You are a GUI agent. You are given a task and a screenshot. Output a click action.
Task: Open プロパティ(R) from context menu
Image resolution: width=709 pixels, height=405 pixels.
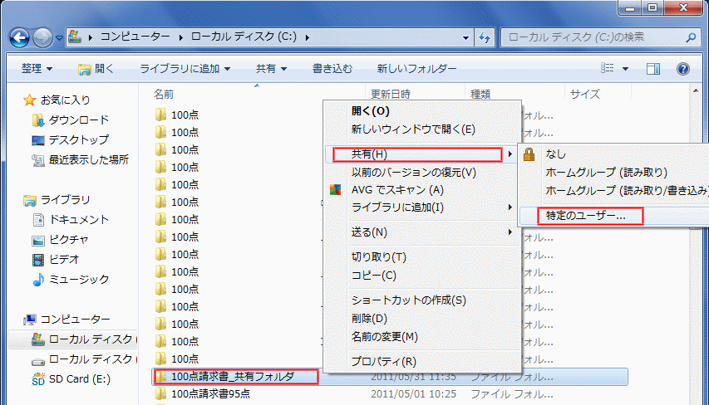(384, 361)
